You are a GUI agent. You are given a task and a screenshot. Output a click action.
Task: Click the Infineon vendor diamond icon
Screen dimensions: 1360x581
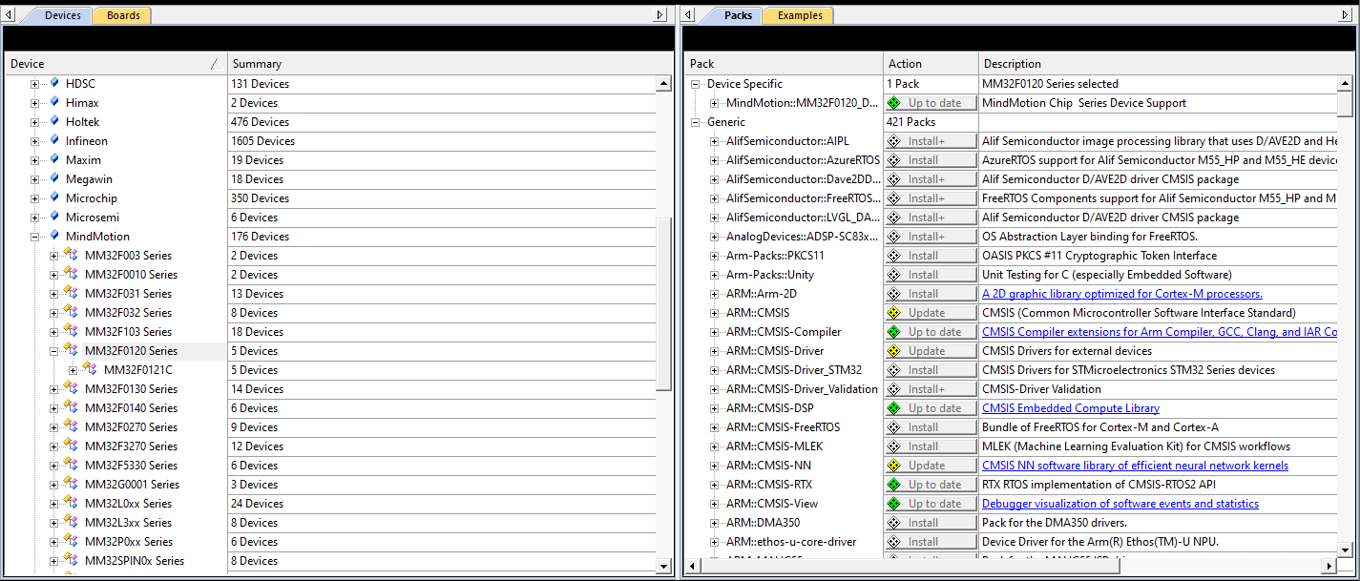click(54, 140)
